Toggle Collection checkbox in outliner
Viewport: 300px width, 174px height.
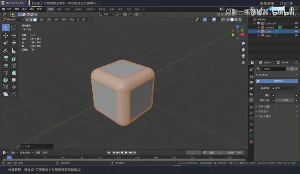[x=258, y=23]
